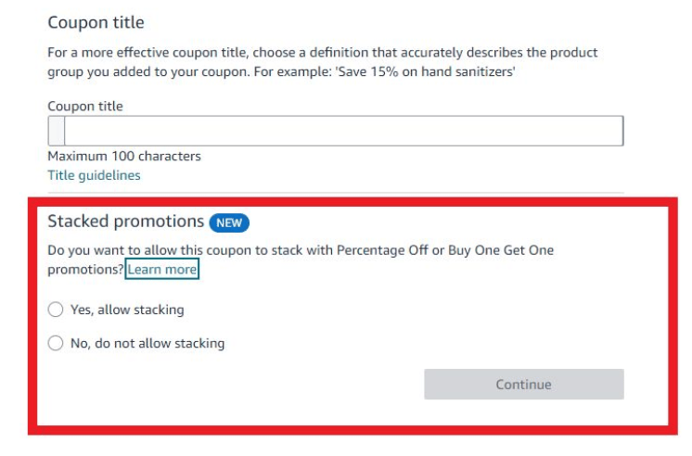Click the "Maximum 100 characters" hint text
Image resolution: width=692 pixels, height=456 pixels.
pos(124,156)
